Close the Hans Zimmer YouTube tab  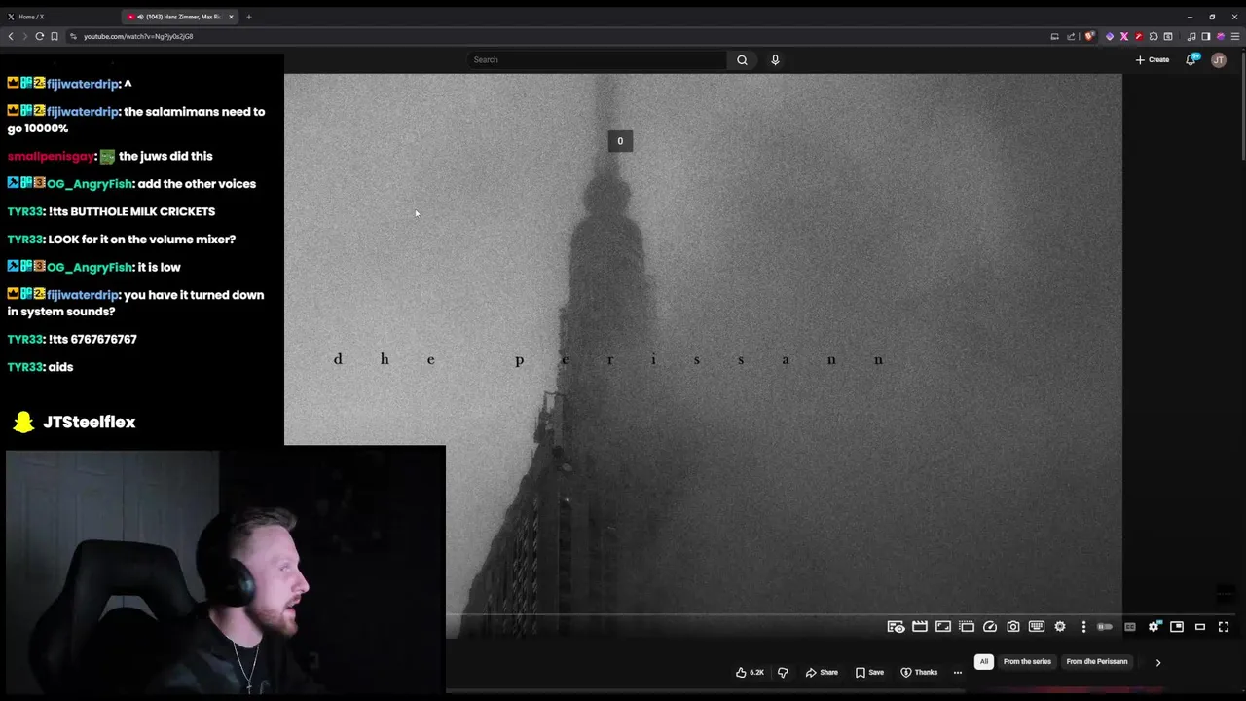click(231, 17)
